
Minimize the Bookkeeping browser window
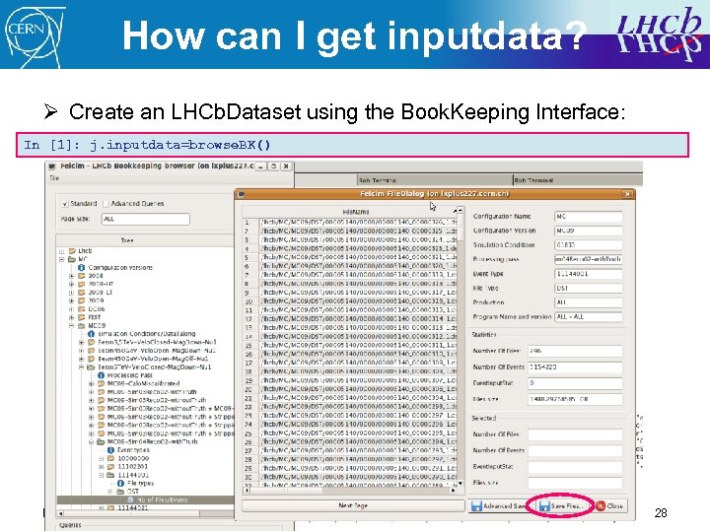[261, 166]
